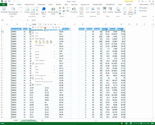Open the Calibri font name dropdown
Viewport: 155px width, 125px height.
tap(38, 24)
